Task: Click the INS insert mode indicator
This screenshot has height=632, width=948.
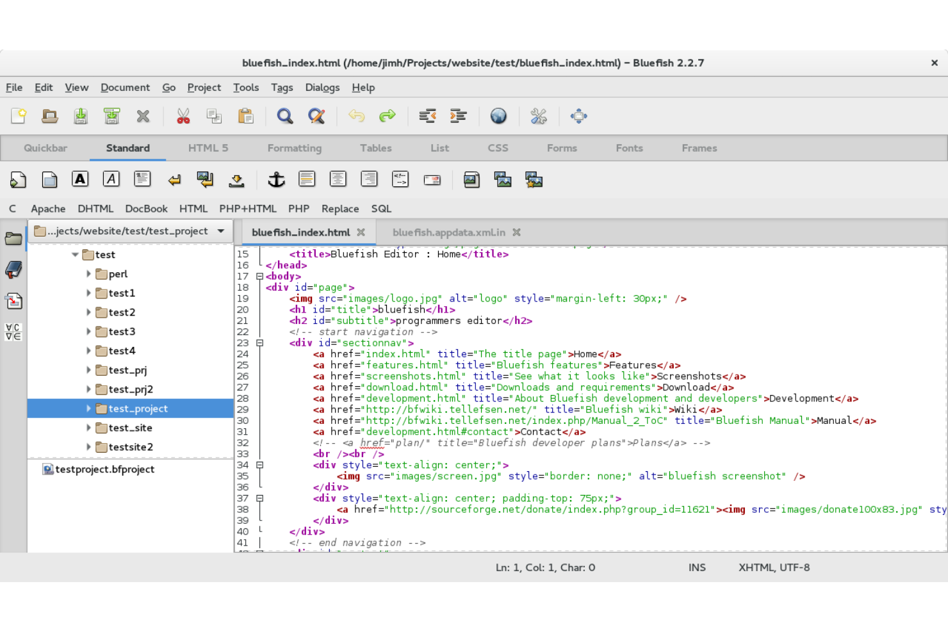Action: click(x=697, y=567)
